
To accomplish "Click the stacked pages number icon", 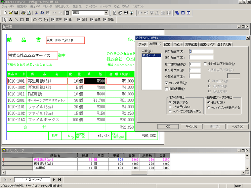I will 120,13.
